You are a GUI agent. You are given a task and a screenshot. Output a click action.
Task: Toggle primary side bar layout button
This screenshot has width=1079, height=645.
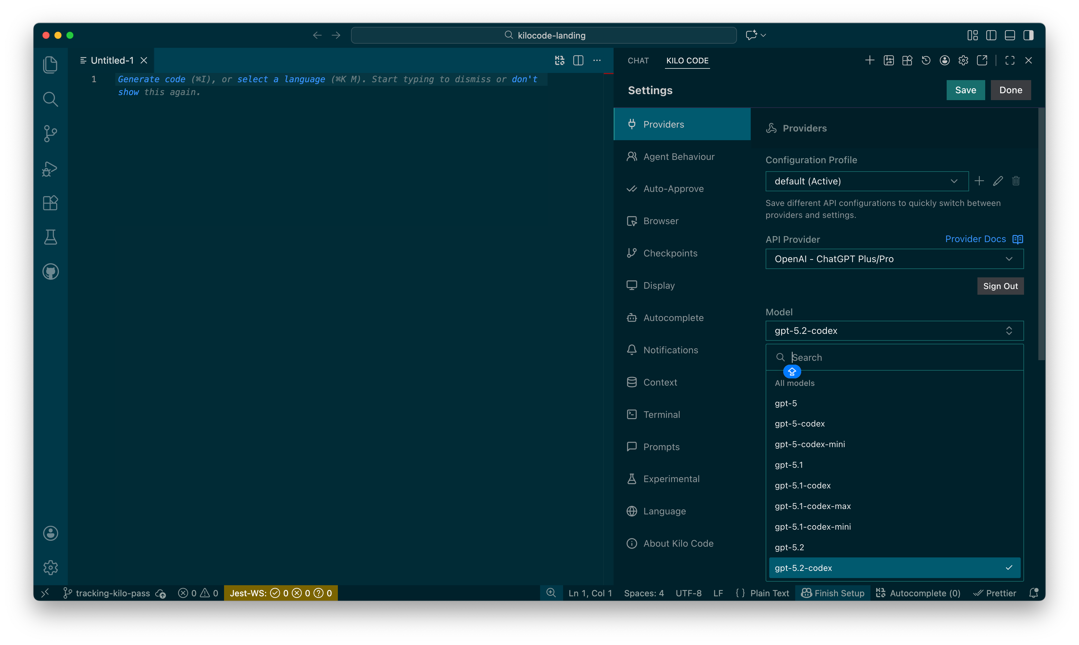991,35
